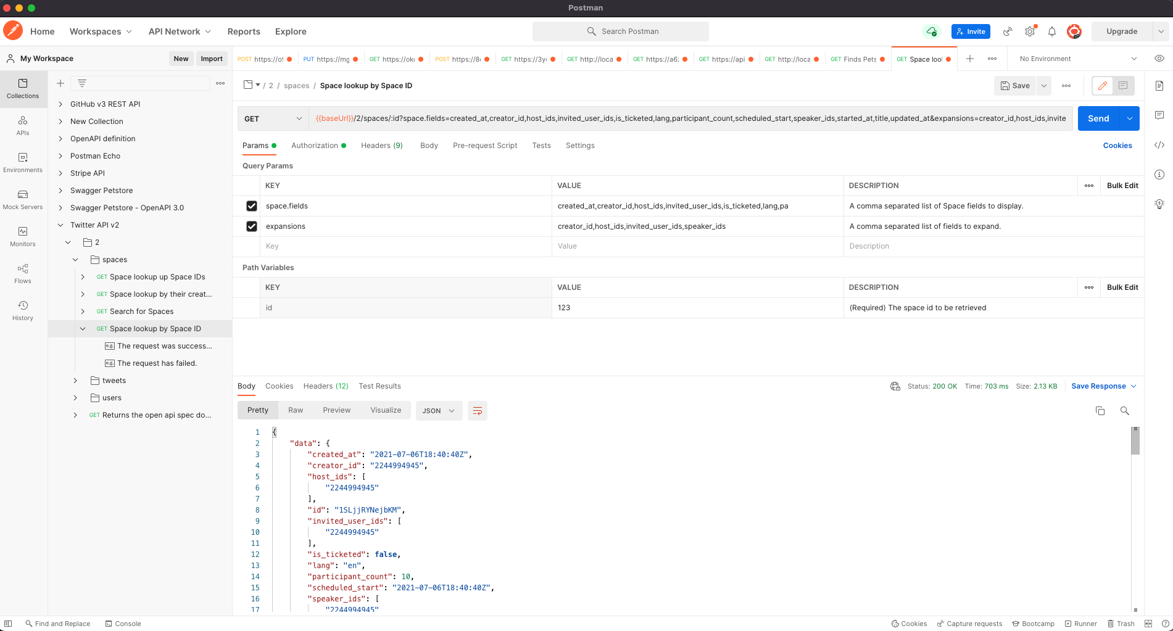This screenshot has height=631, width=1173.
Task: Click the Search Postman field
Action: point(621,31)
